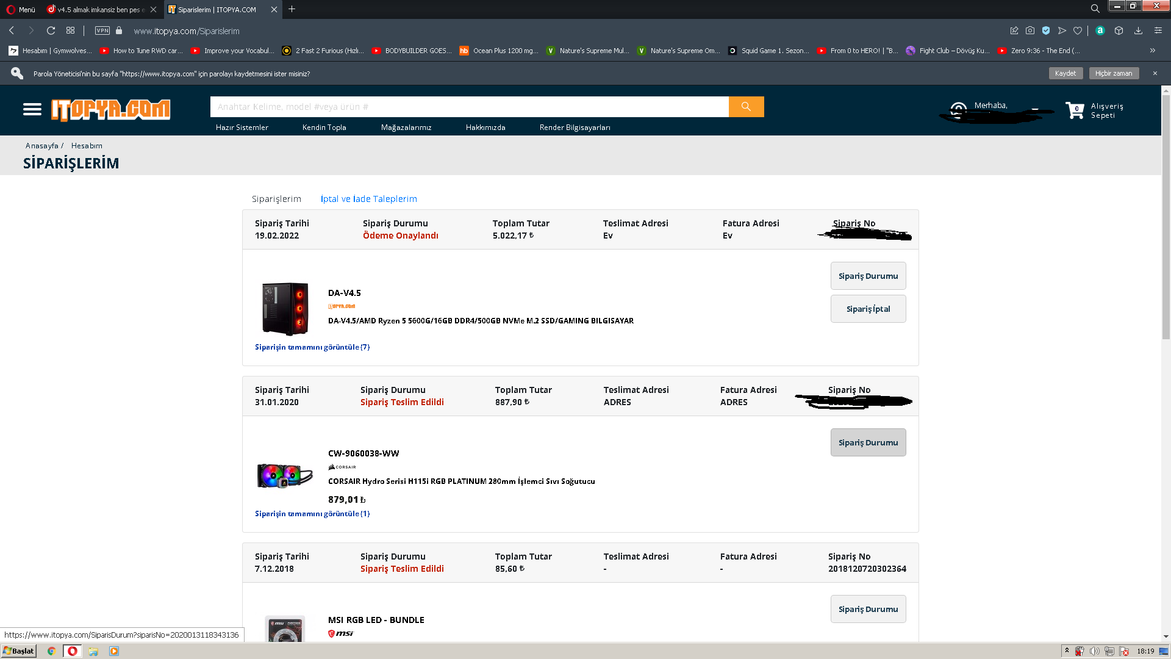Expand the bookmarks bar overflow chevron
Image resolution: width=1171 pixels, height=659 pixels.
pos(1153,51)
